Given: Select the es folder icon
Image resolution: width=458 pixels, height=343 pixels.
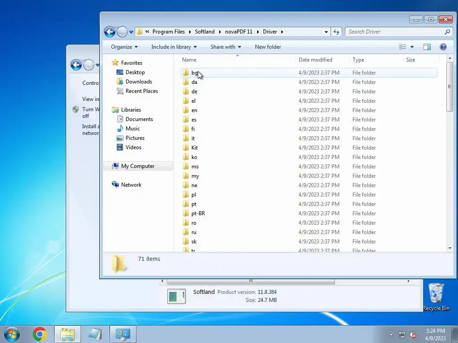Looking at the screenshot, I should click(x=186, y=119).
